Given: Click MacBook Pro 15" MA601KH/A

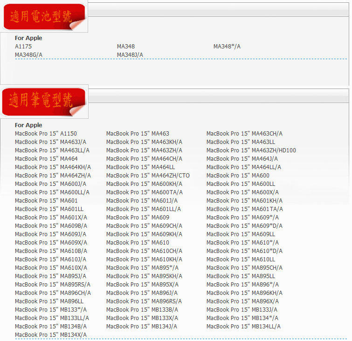Looking at the screenshot, I should point(244,201).
